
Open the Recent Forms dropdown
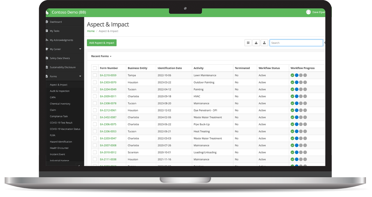tap(101, 56)
